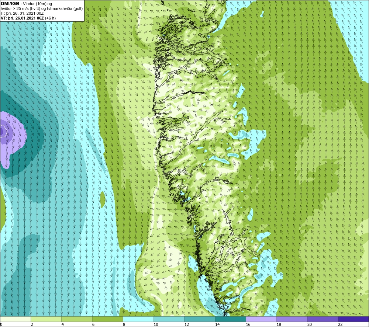This screenshot has height=327, width=369.
Task: Select the 2–4 m/s light yellow-green legend swatch
Action: coord(46,319)
